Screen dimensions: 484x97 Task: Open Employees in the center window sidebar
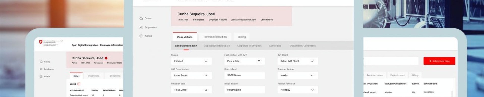click(x=148, y=27)
